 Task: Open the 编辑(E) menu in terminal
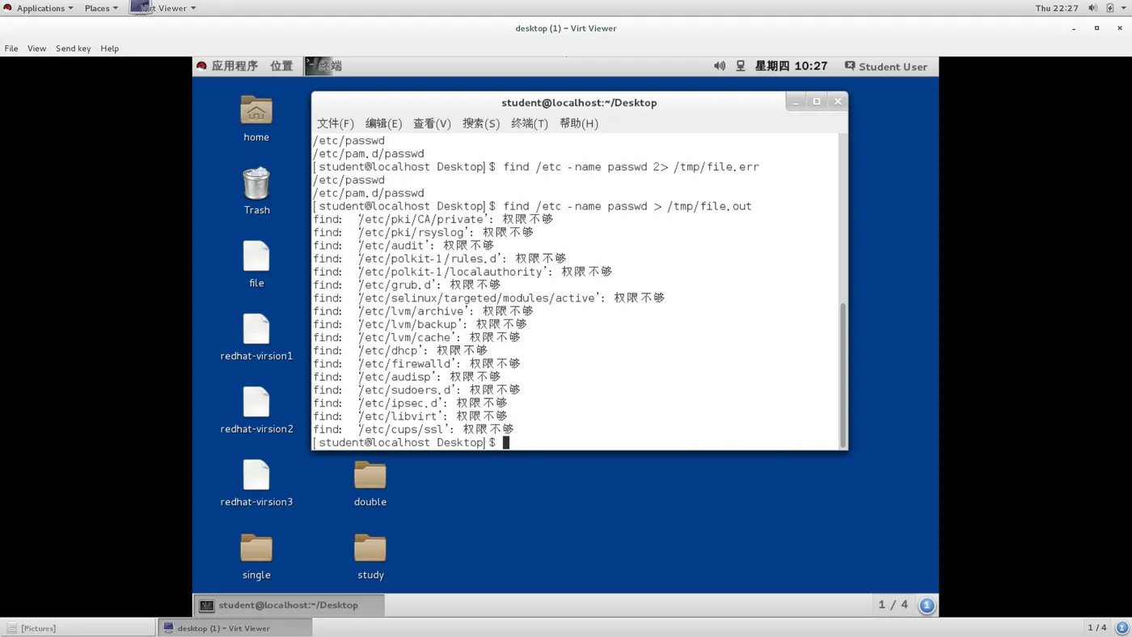pos(383,124)
